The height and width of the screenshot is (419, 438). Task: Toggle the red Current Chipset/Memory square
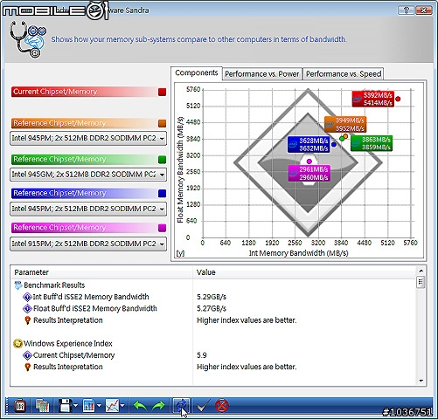click(x=162, y=92)
